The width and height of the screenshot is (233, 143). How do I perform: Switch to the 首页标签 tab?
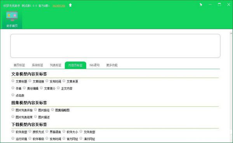(x=19, y=65)
